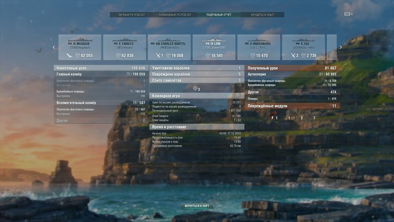Click the Поджогов по вашим разведданным row
This screenshot has height=222, width=394.
(x=197, y=107)
